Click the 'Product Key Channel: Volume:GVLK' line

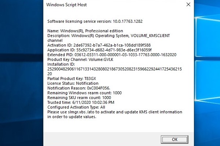click(x=80, y=59)
